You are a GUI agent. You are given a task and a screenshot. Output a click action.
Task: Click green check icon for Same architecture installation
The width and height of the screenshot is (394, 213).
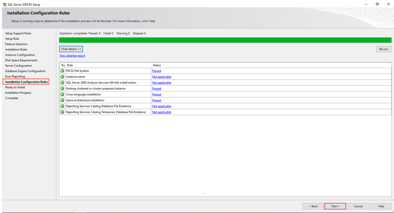coord(62,100)
